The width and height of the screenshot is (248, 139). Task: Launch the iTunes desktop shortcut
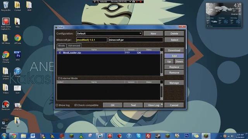(x=17, y=72)
